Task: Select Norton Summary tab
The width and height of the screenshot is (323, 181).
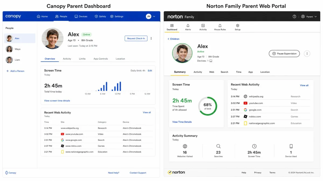Action: tap(180, 72)
